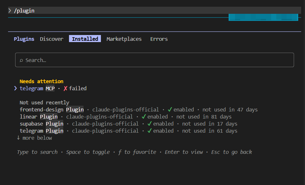Switch to the Discover tab

52,39
